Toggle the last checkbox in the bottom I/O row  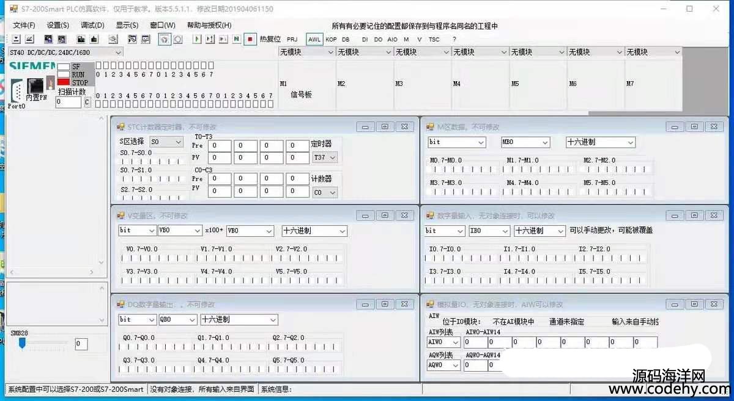(x=271, y=104)
